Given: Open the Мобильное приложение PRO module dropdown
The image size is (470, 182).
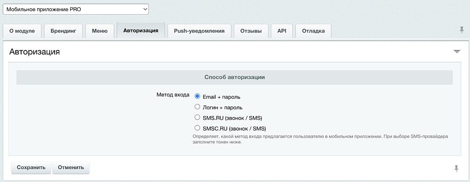Looking at the screenshot, I should [x=76, y=9].
